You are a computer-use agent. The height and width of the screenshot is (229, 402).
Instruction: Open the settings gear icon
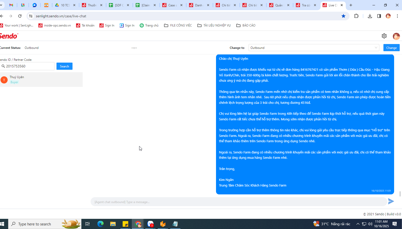(x=384, y=36)
